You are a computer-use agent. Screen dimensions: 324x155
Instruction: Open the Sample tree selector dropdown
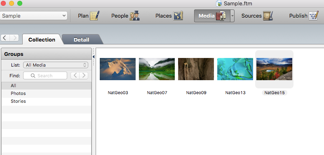coord(33,16)
